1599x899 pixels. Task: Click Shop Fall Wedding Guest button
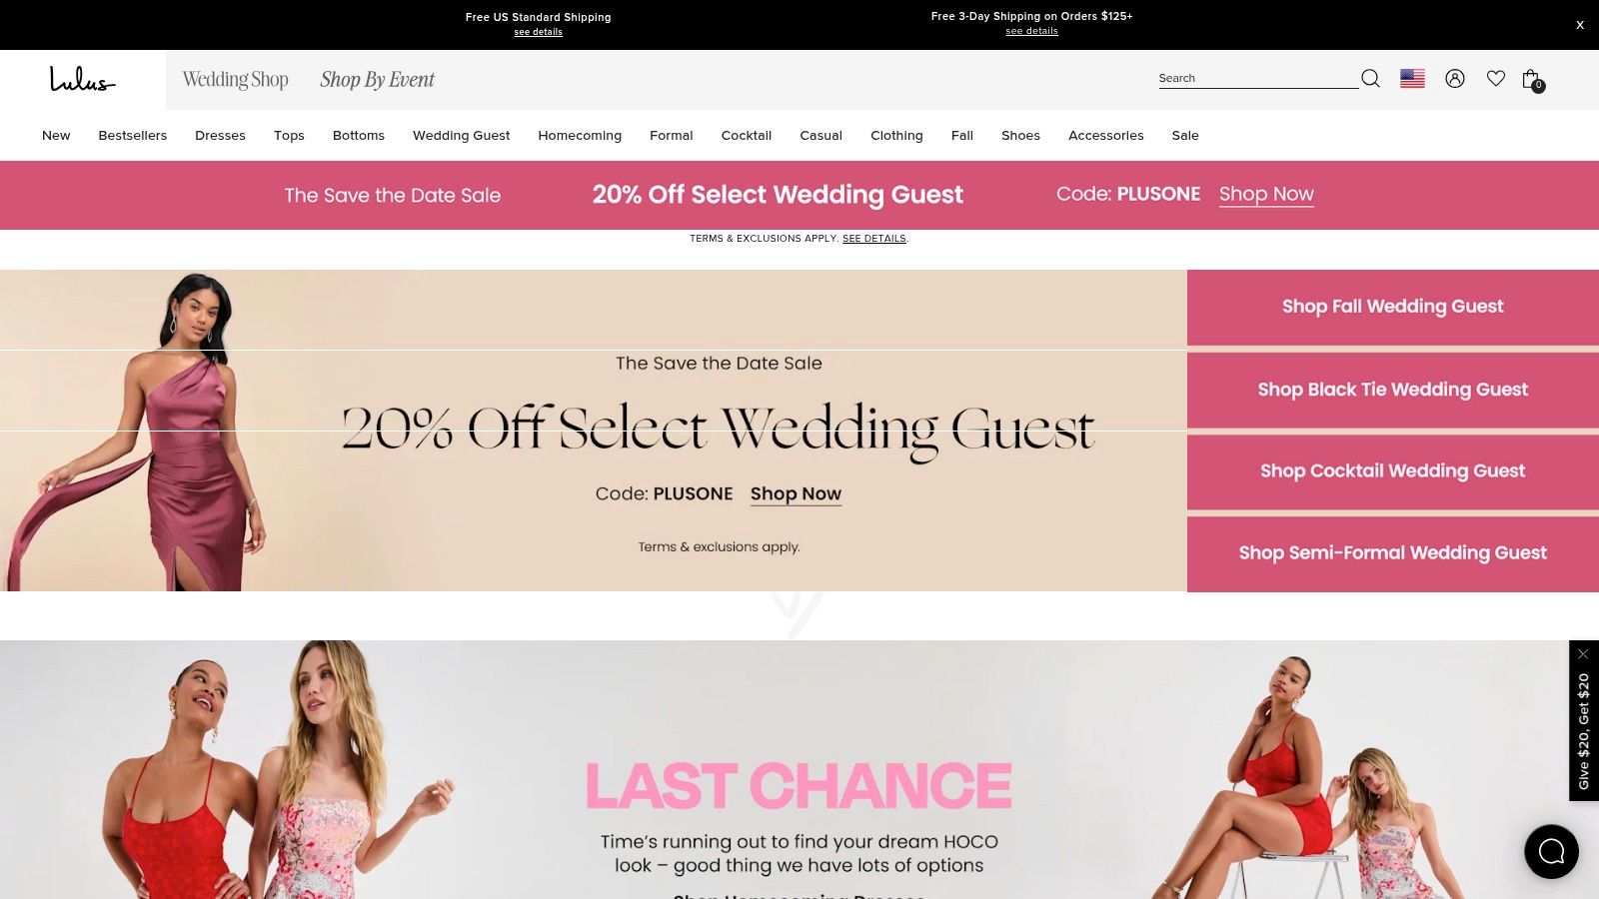point(1393,307)
